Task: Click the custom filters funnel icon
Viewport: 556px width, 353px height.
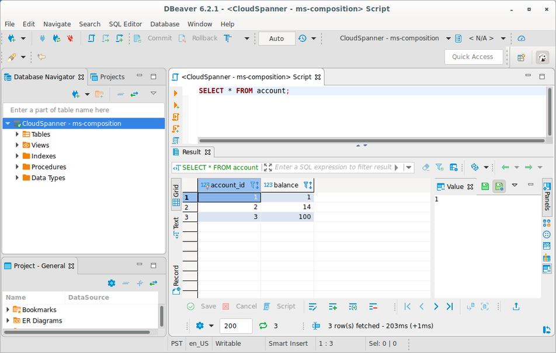Action: (439, 167)
